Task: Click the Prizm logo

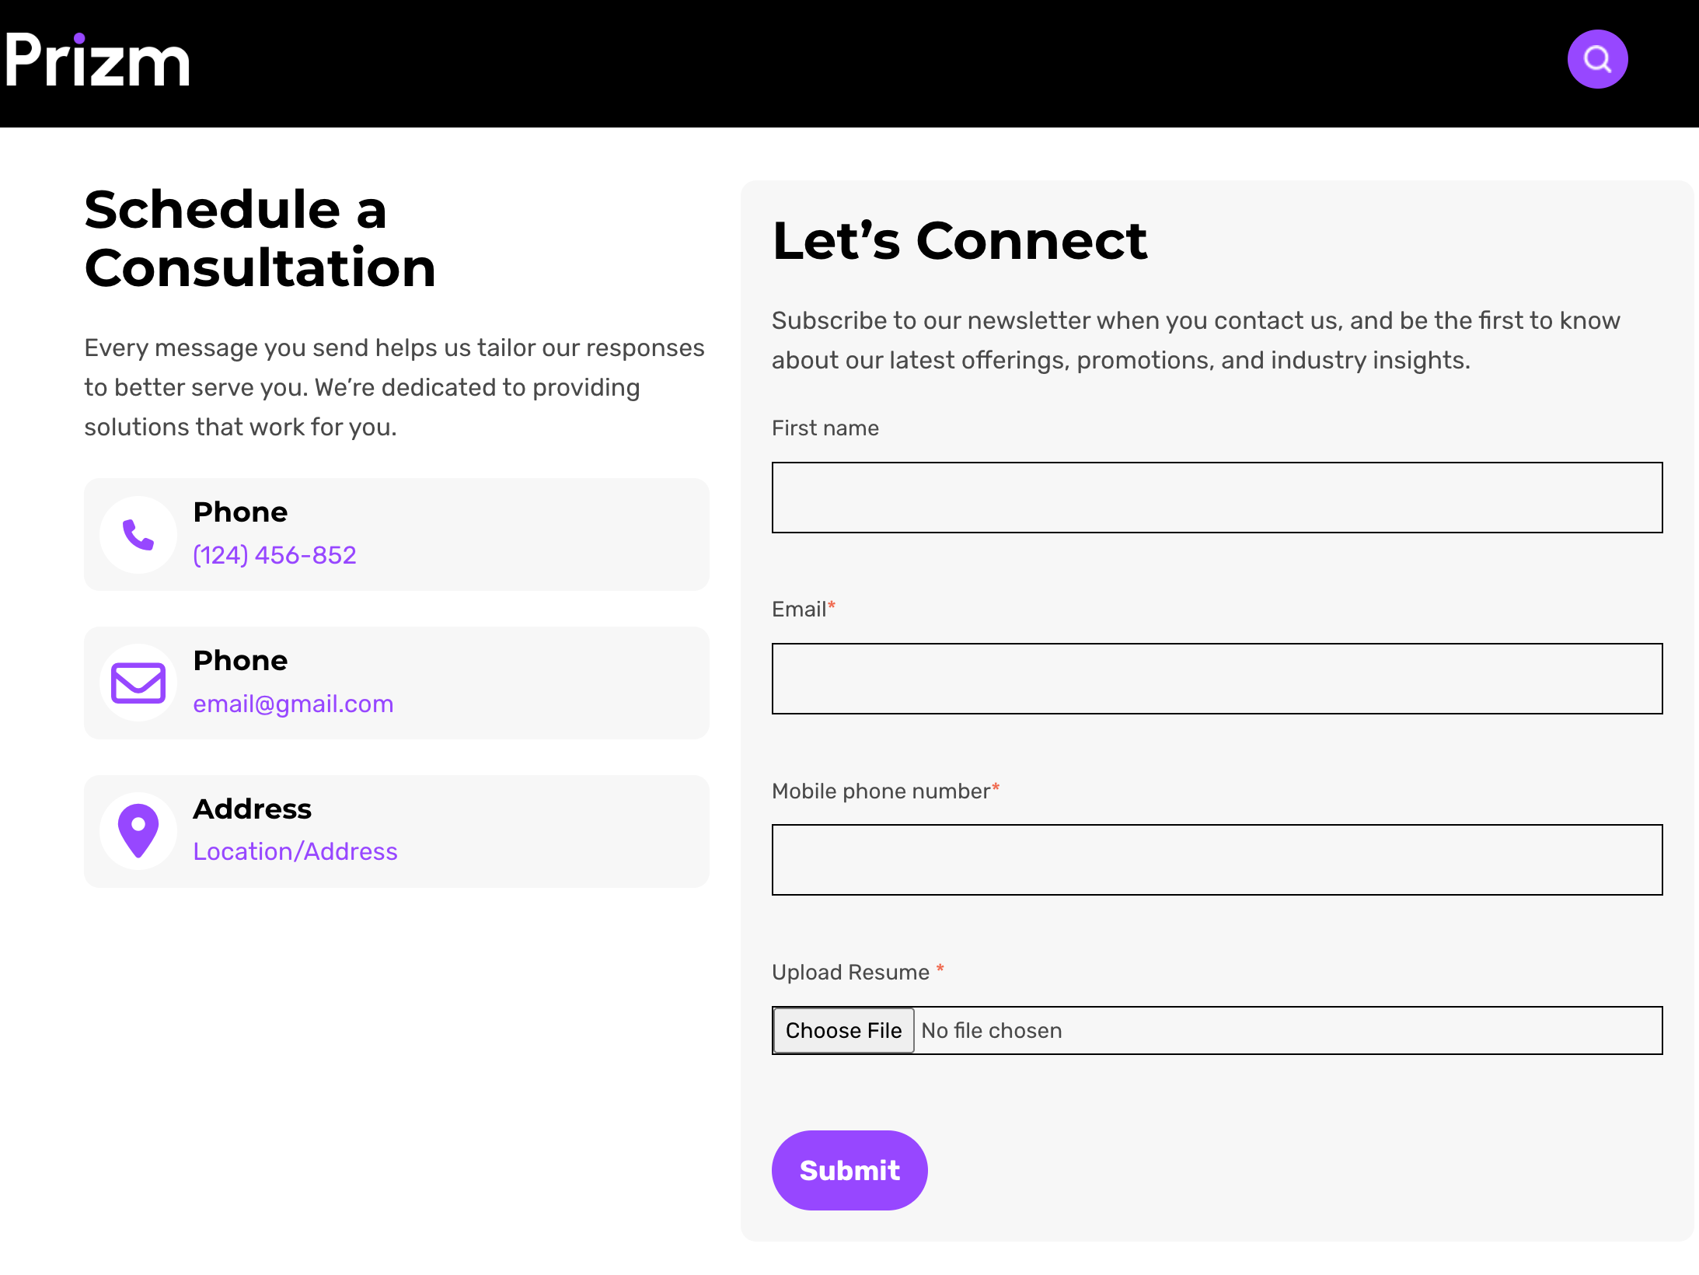Action: pos(98,61)
